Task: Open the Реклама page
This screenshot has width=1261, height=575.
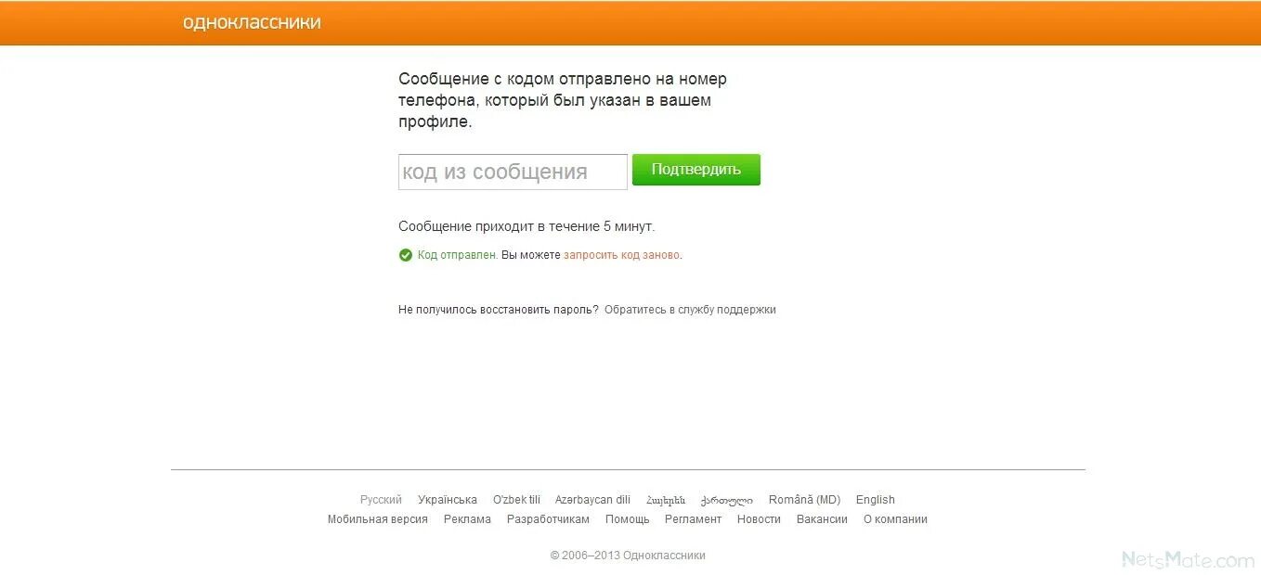Action: (467, 519)
